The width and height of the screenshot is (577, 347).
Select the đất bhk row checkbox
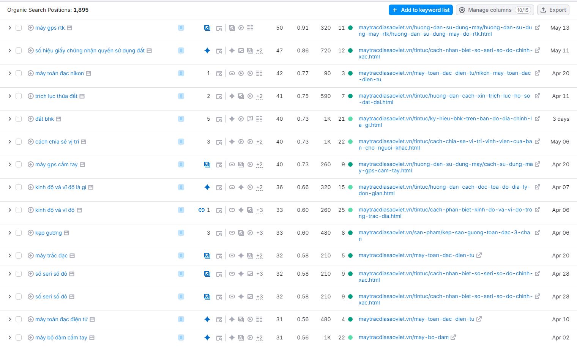pyautogui.click(x=19, y=119)
